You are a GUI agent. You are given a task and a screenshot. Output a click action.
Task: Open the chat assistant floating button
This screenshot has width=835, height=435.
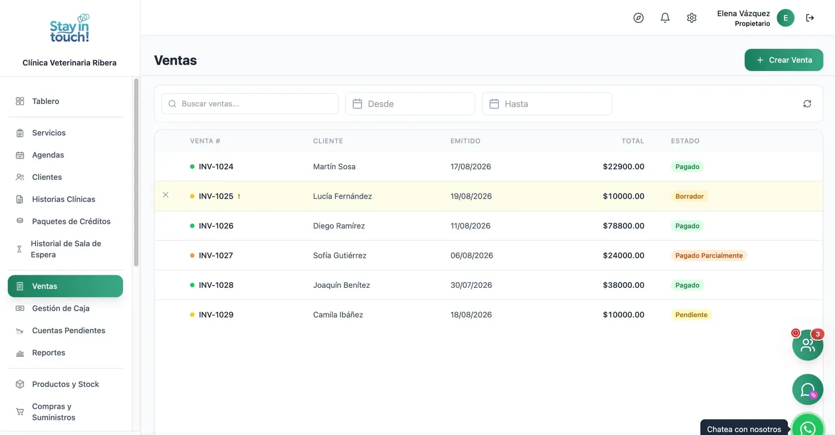807,390
